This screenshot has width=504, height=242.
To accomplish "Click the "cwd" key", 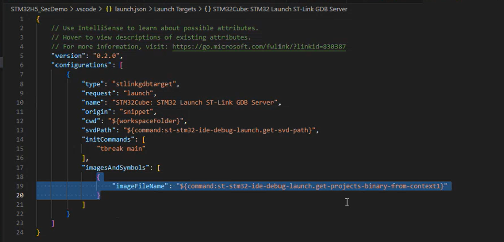I will click(x=91, y=121).
